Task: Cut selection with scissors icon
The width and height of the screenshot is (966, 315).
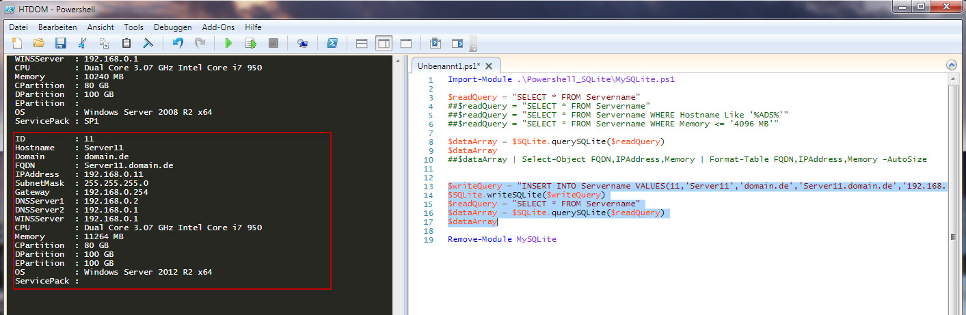Action: 82,43
